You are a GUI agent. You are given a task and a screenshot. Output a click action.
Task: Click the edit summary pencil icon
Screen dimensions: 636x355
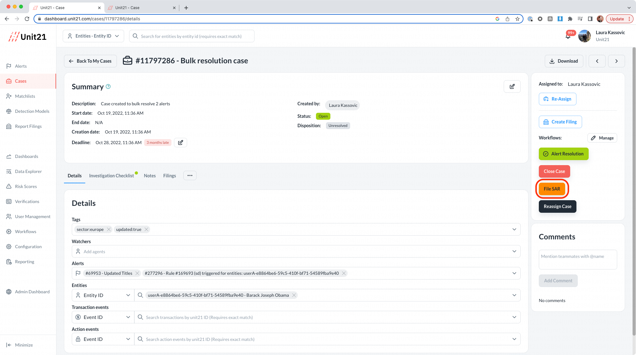(x=512, y=86)
